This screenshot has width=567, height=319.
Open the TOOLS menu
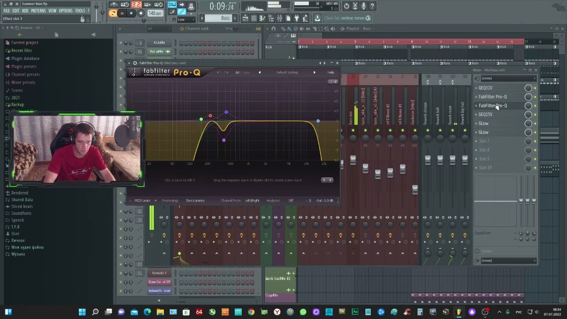click(x=80, y=11)
